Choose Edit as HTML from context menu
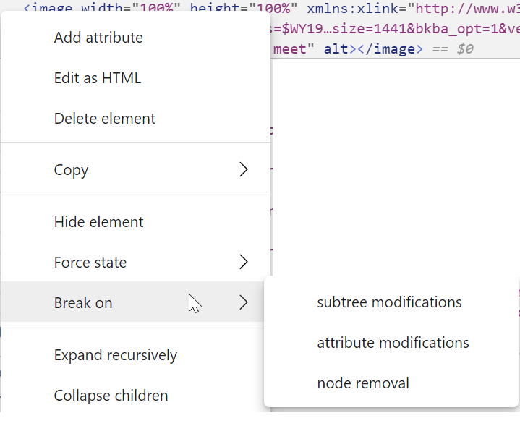 [x=98, y=78]
